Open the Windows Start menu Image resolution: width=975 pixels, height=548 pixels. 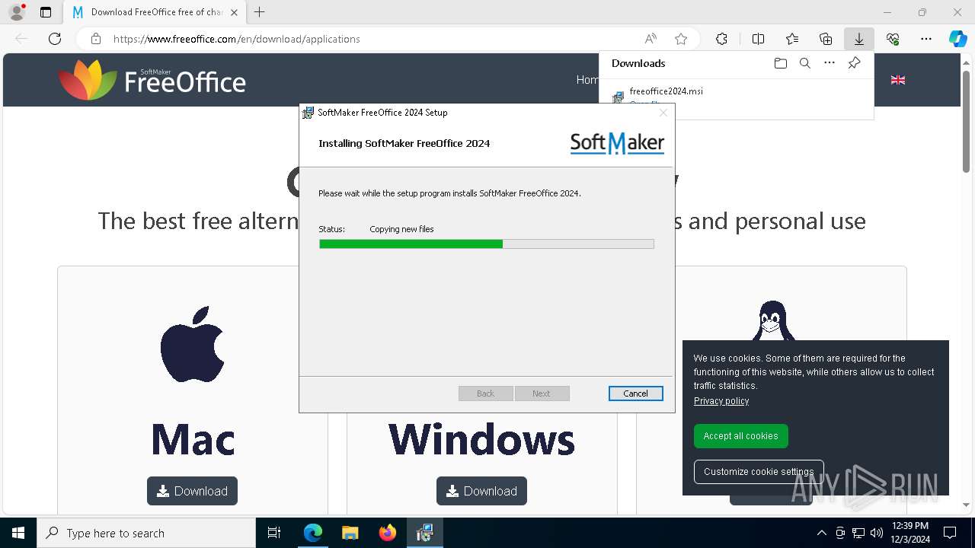18,533
